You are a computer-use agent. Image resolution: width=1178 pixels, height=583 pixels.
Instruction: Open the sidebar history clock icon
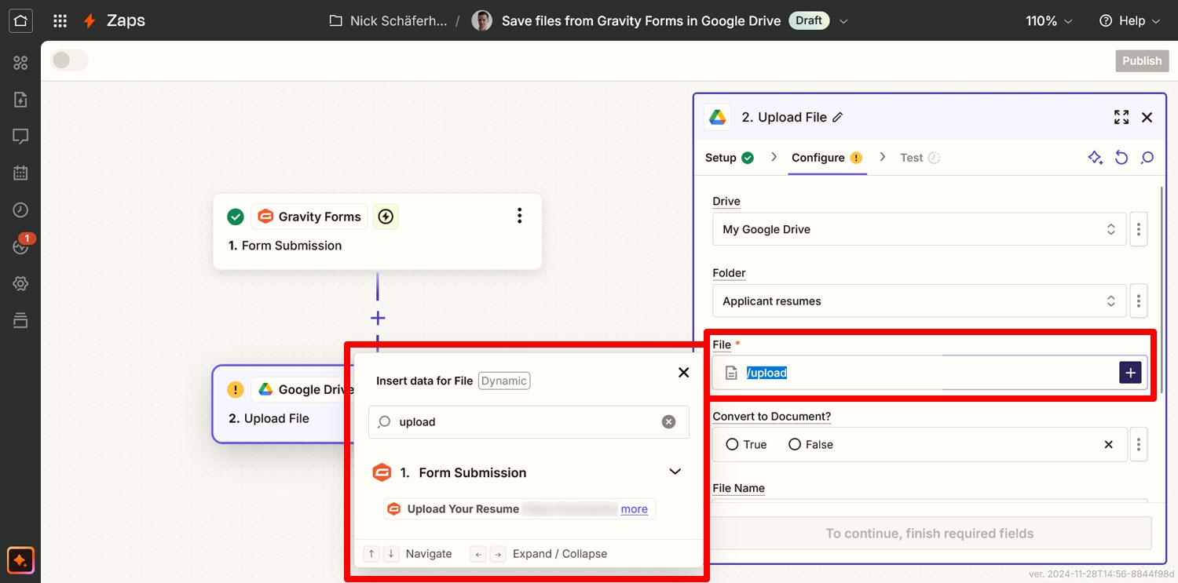click(20, 210)
